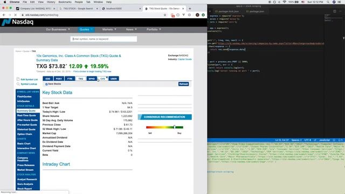Click the consensus recommendation sell-buy gauge marker
Screen dimensions: 345x194
(x=175, y=127)
